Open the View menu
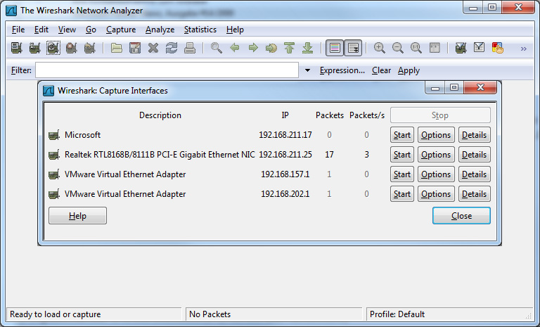 (67, 30)
